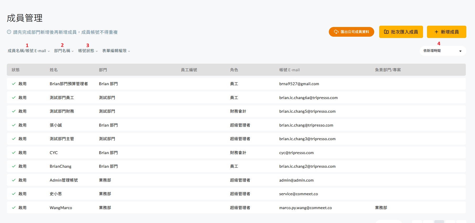
Task: Click the green checkmark in the WangMarco row
Action: coord(14,208)
